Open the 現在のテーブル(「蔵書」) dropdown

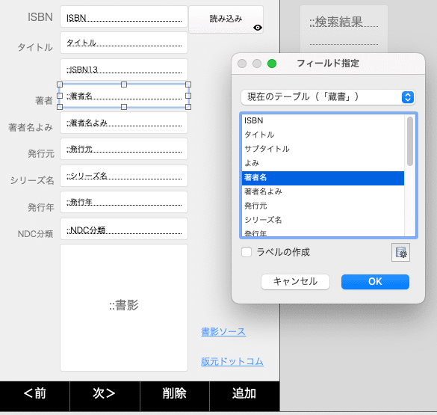click(328, 97)
